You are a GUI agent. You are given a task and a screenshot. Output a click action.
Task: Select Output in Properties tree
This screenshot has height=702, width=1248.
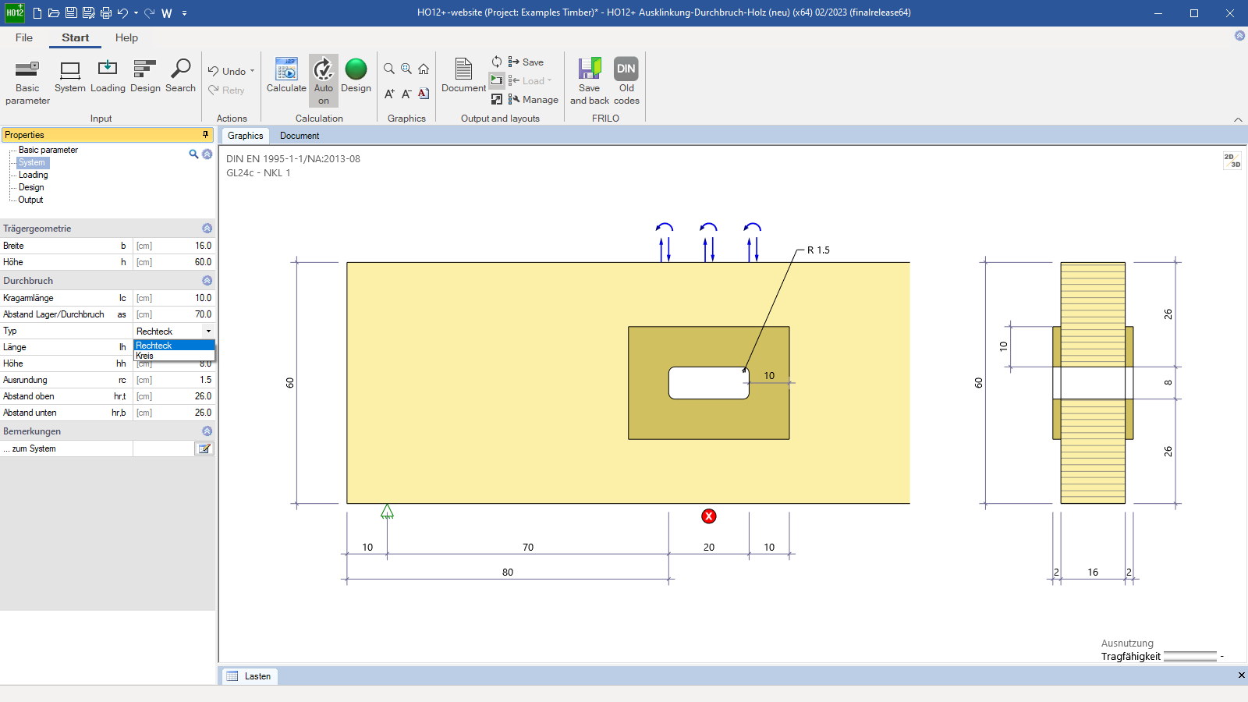click(31, 200)
